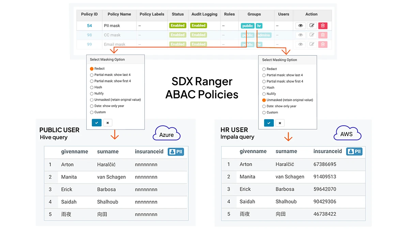Image resolution: width=409 pixels, height=230 pixels.
Task: Cancel masking selection with the X button
Action: [x=108, y=123]
